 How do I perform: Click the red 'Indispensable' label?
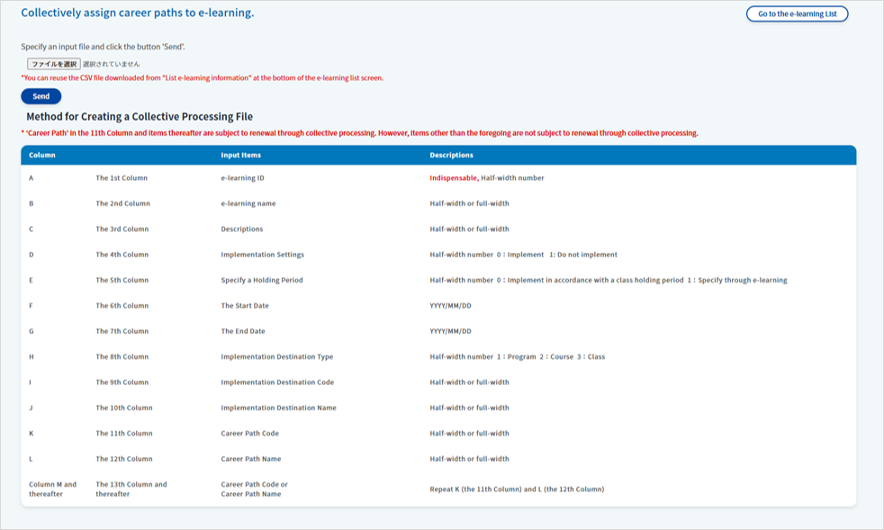click(x=453, y=178)
